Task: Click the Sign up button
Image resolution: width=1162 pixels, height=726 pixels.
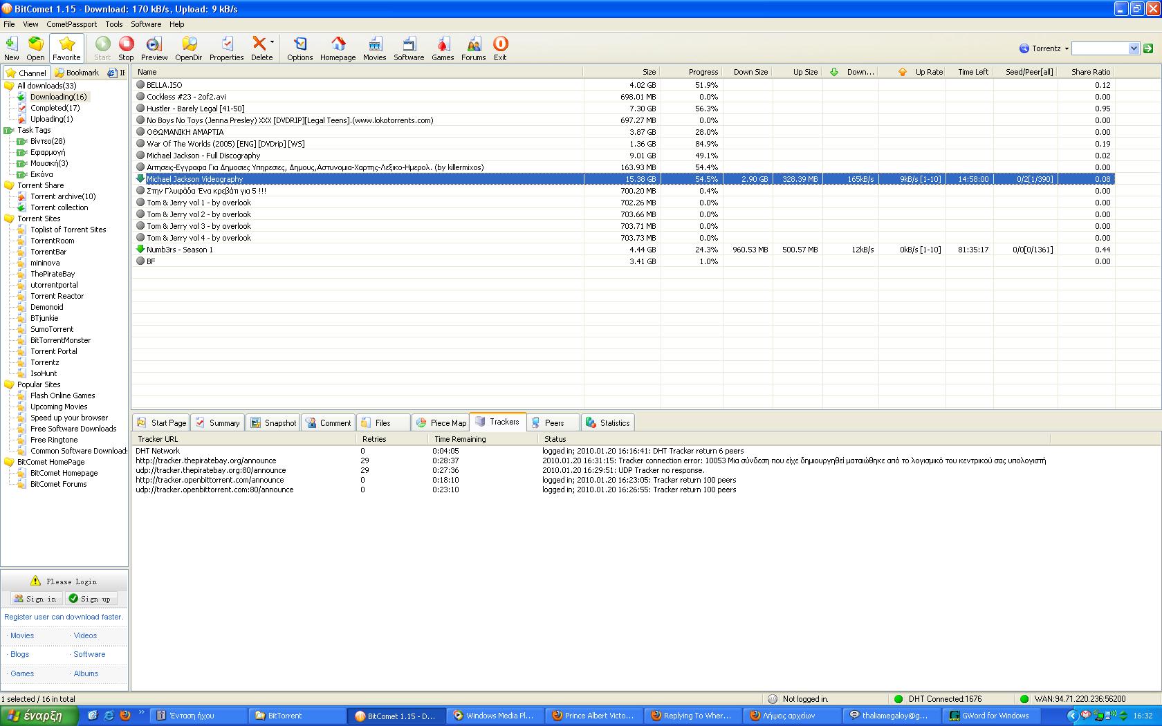Action: [x=91, y=599]
